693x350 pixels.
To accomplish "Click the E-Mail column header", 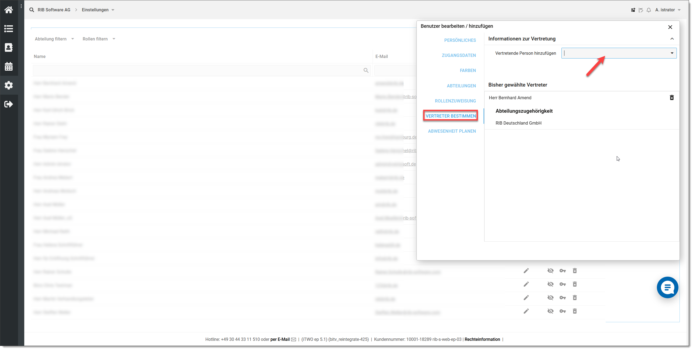I will 381,56.
